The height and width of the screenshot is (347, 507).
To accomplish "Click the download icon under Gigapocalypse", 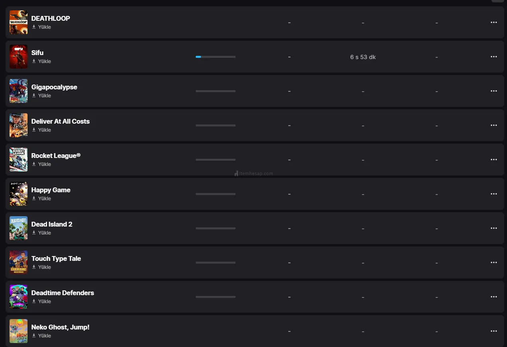I will point(34,96).
